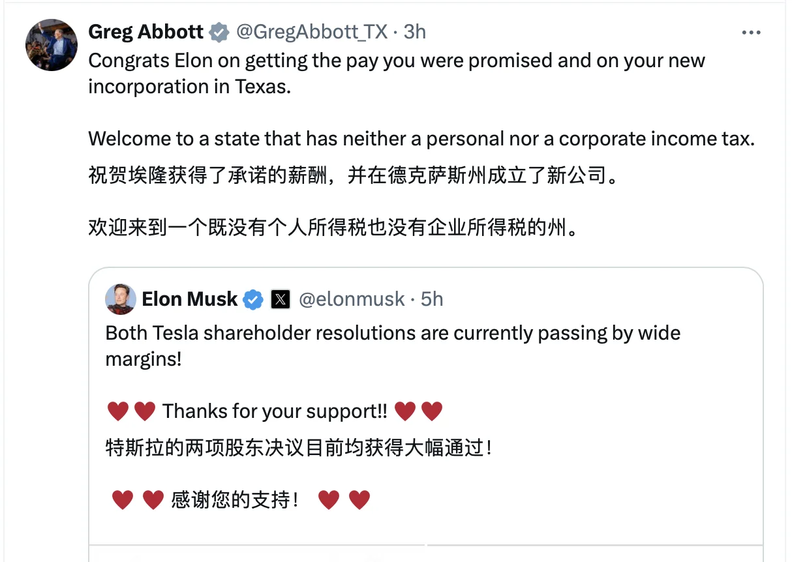Go to Greg Abbott's profile via display name
Image resolution: width=792 pixels, height=562 pixels.
pos(145,31)
